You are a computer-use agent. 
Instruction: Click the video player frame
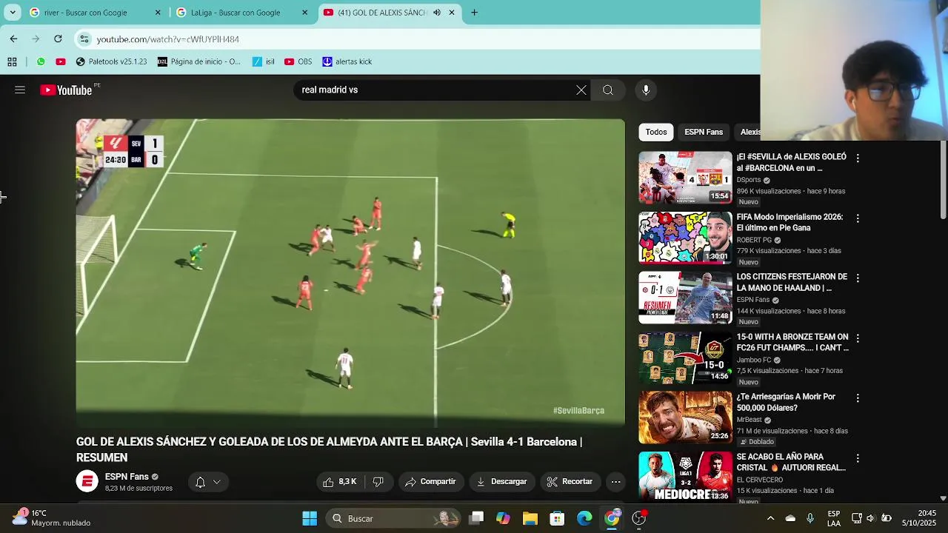pyautogui.click(x=350, y=273)
